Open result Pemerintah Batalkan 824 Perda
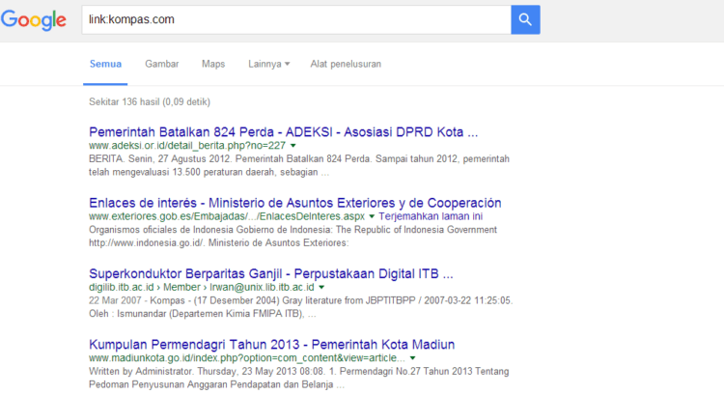Screen dimensions: 724x395 click(x=283, y=131)
